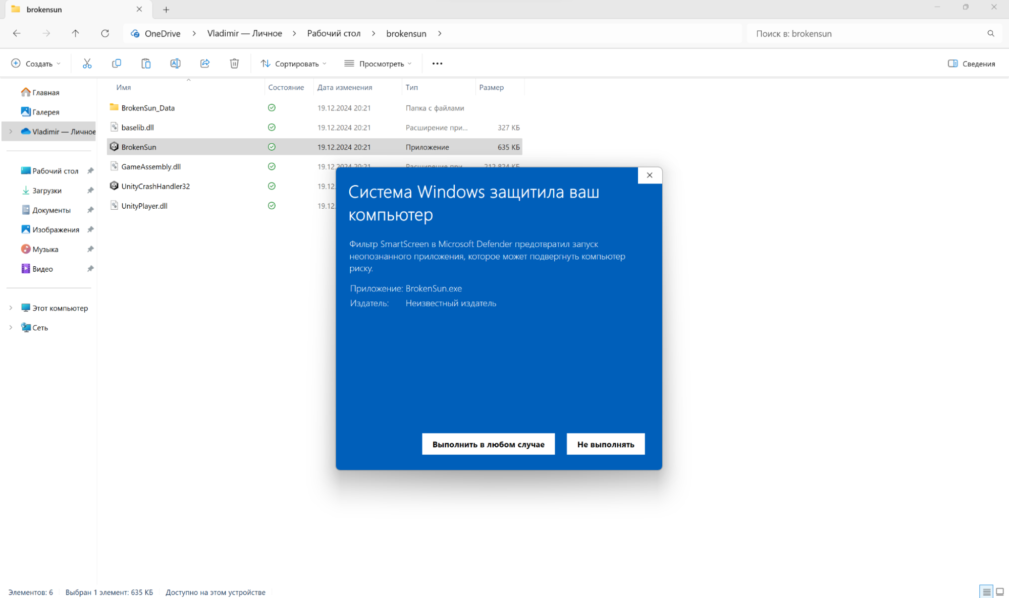Switch to details list view icon
This screenshot has width=1009, height=598.
(986, 592)
